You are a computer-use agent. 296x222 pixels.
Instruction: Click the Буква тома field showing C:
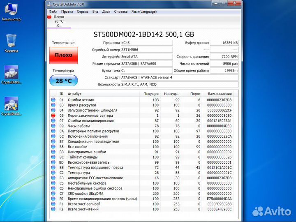[x=147, y=71]
